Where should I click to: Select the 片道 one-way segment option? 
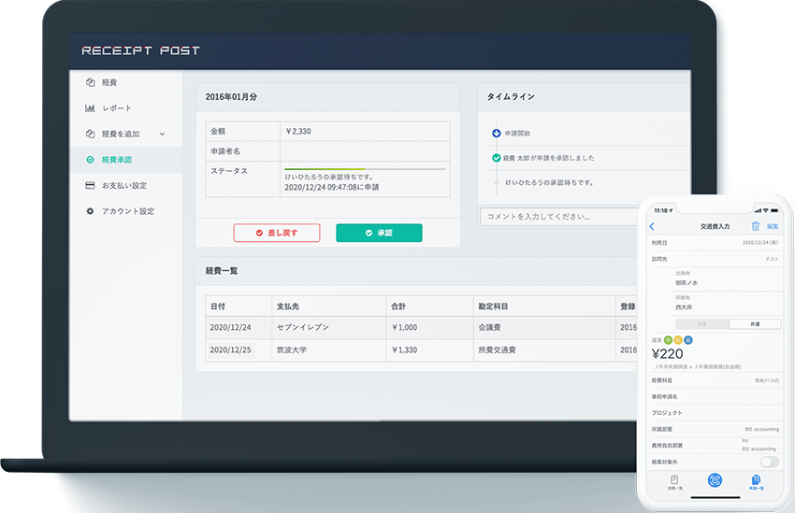754,323
